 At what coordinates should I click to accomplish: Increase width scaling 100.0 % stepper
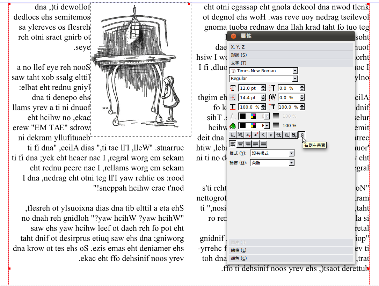click(x=263, y=105)
